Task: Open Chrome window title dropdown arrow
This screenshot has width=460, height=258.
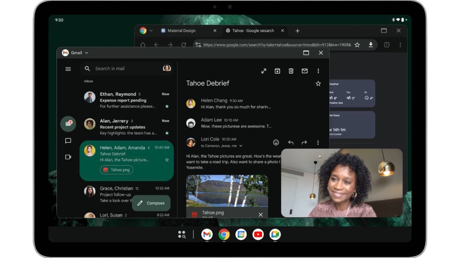Action: (151, 31)
